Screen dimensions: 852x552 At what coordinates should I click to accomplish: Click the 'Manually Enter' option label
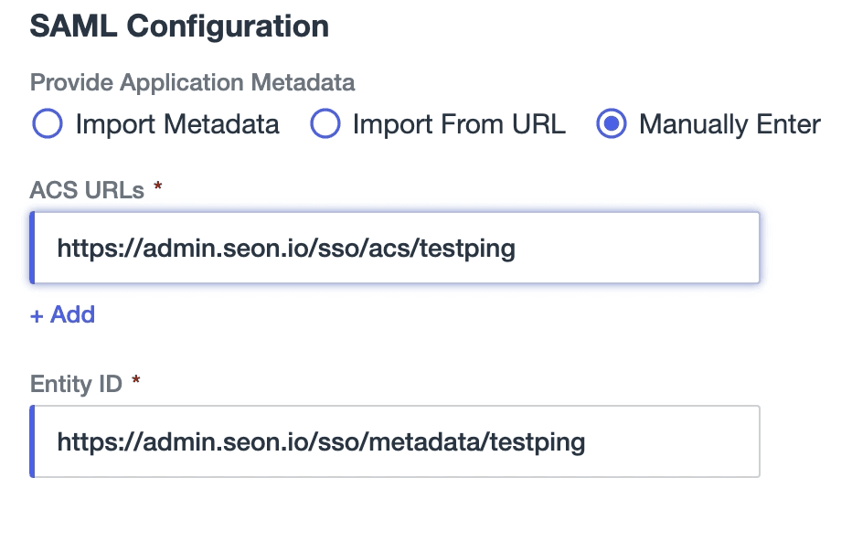click(730, 124)
